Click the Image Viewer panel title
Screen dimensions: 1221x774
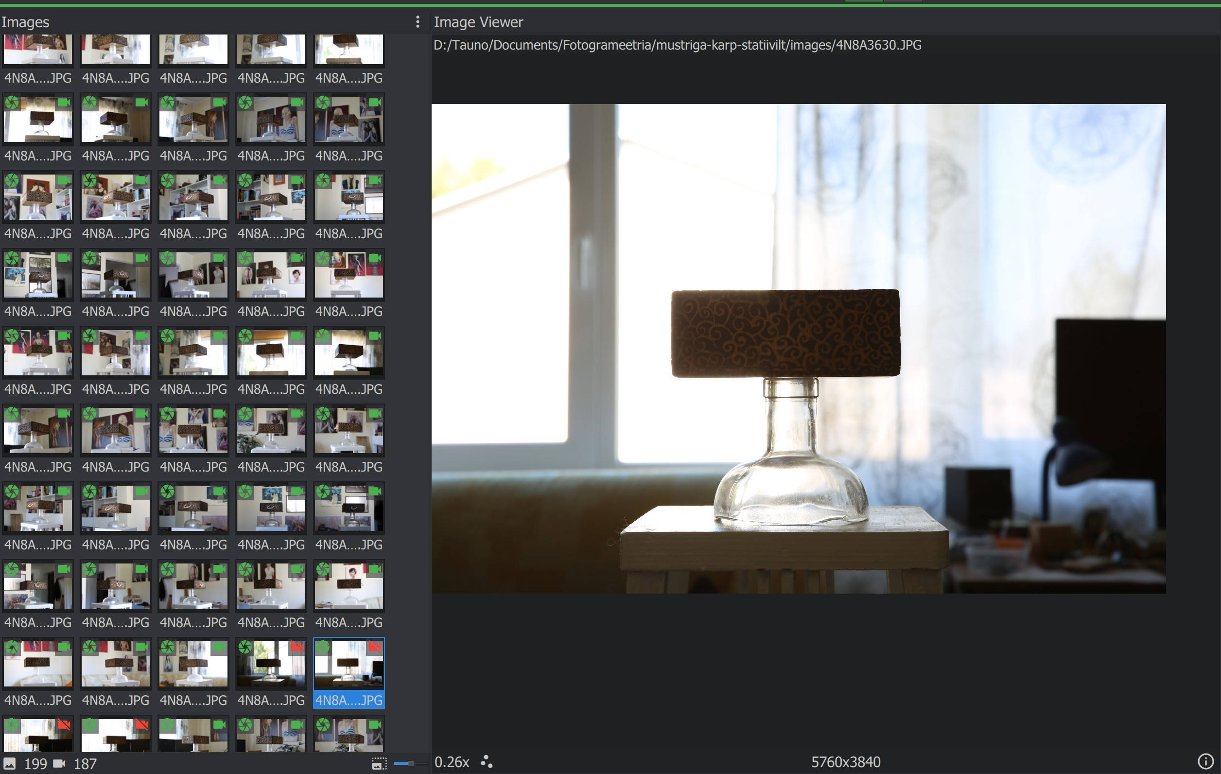pyautogui.click(x=478, y=22)
